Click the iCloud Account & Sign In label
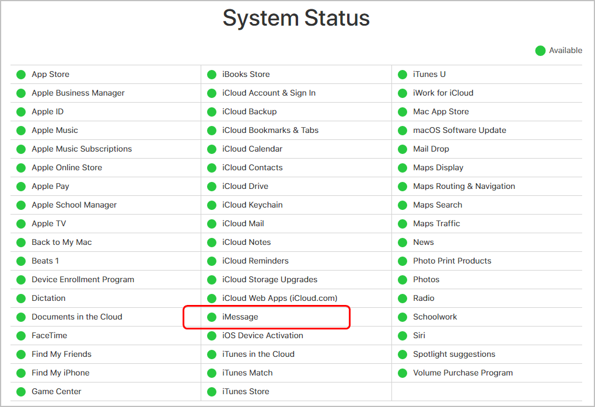Viewport: 595px width, 407px height. pyautogui.click(x=269, y=93)
